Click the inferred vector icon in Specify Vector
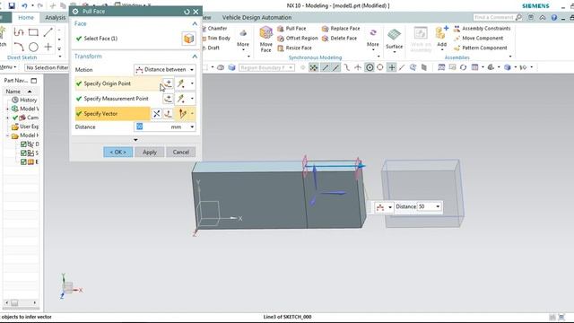Screen dimensions: 574x323 182,114
